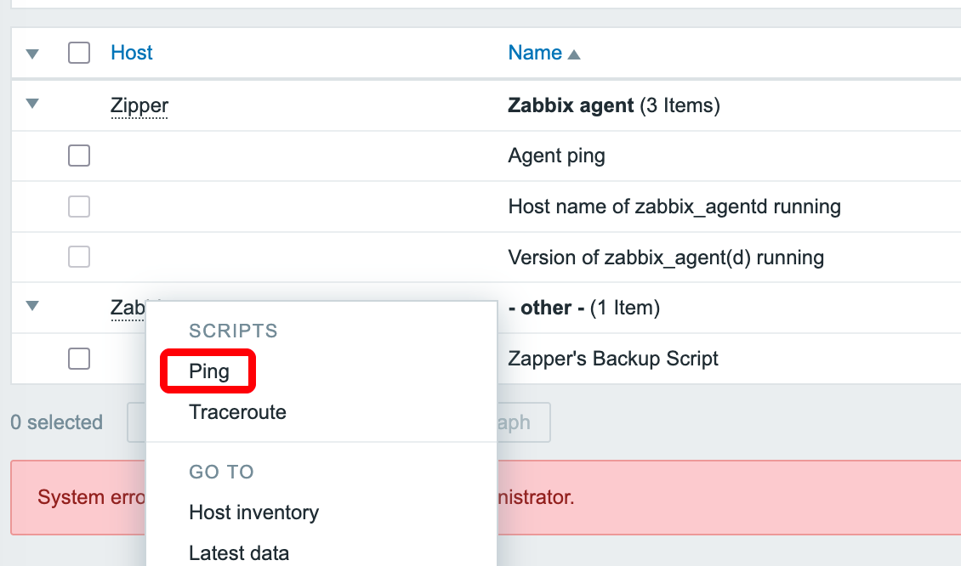Sort the table by Host column
961x566 pixels.
pyautogui.click(x=131, y=53)
